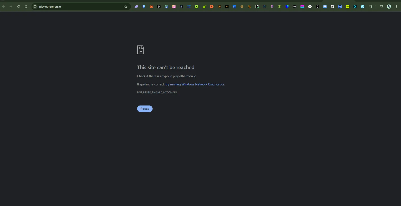401x206 pixels.
Task: Reload the page from the toolbar
Action: [x=18, y=7]
